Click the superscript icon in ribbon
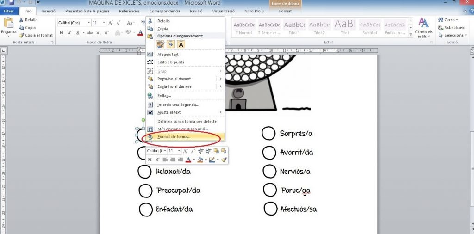 106,33
